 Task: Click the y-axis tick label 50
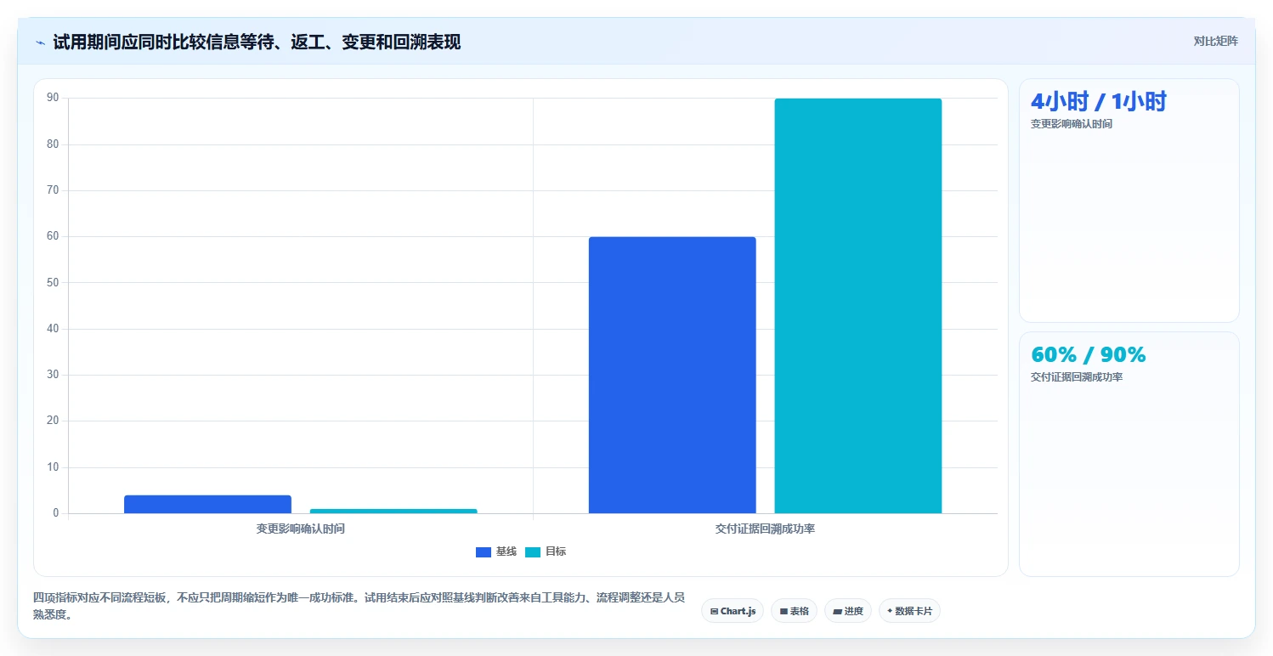tap(53, 282)
